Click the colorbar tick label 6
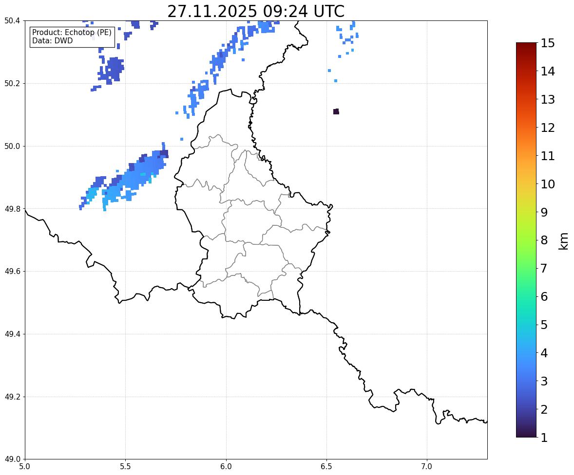574x475 pixels. tap(544, 296)
